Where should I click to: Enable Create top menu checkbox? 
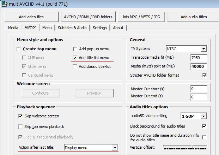(19, 49)
